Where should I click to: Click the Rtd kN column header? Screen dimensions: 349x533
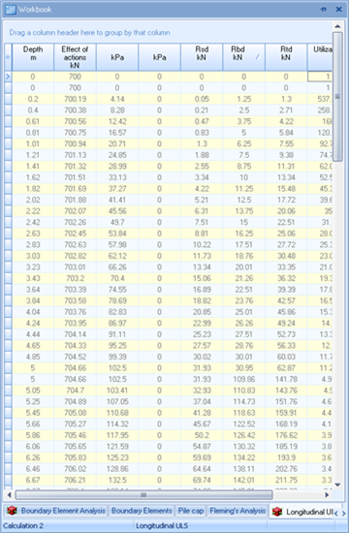[x=286, y=57]
